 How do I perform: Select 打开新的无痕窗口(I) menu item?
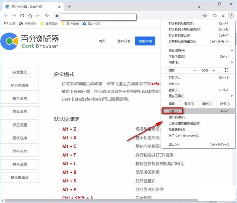[198, 42]
